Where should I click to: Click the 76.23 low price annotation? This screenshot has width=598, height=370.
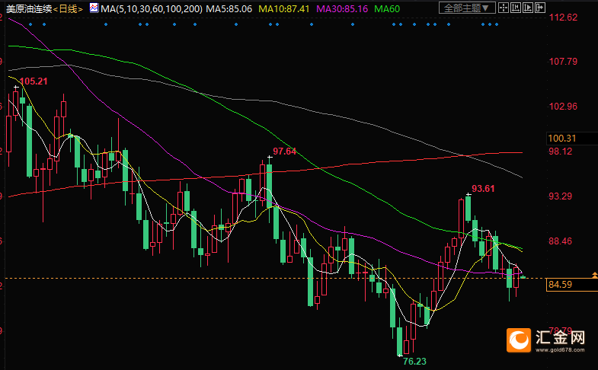click(414, 361)
